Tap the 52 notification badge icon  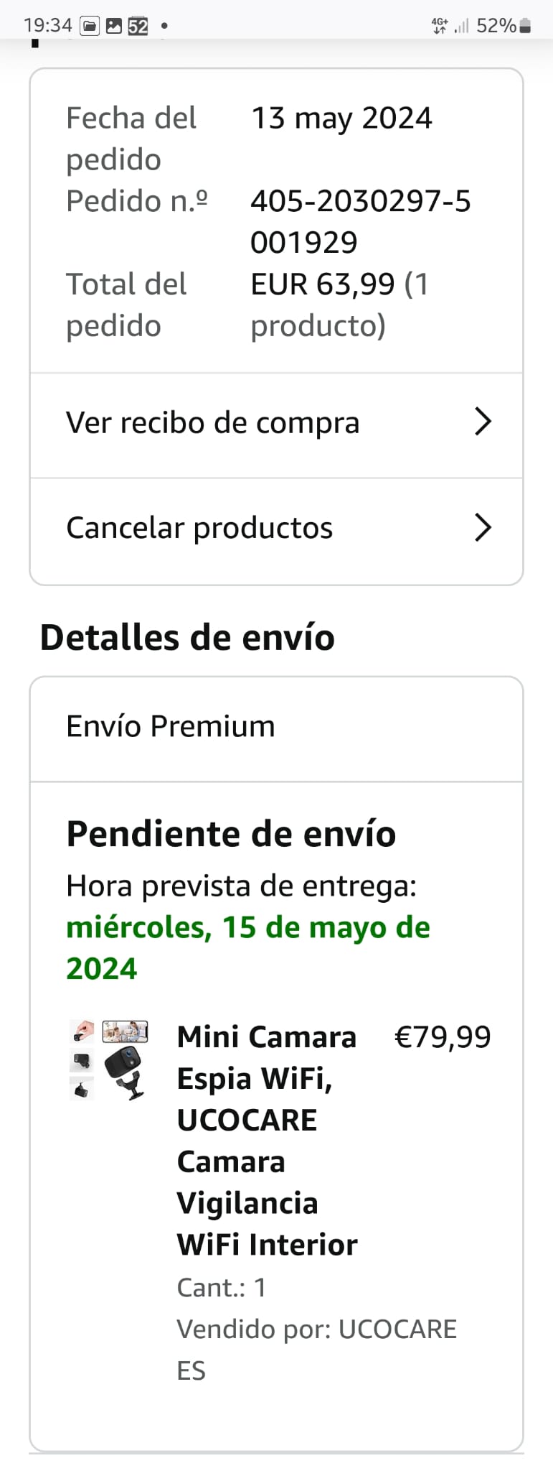click(x=138, y=27)
